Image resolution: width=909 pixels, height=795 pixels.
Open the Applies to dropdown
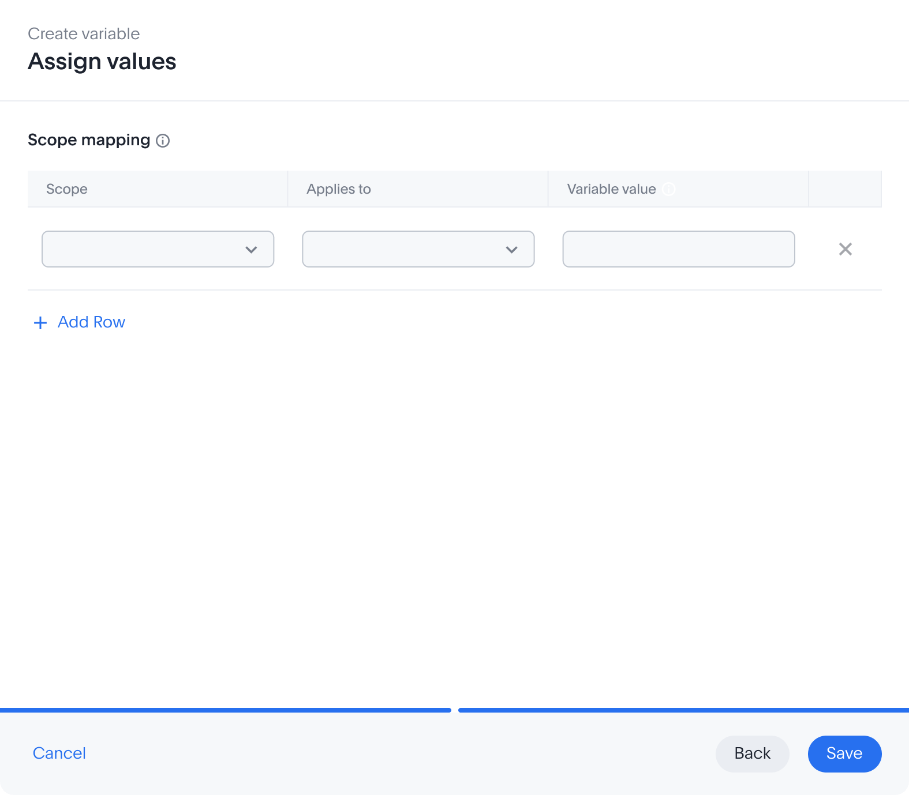point(418,249)
